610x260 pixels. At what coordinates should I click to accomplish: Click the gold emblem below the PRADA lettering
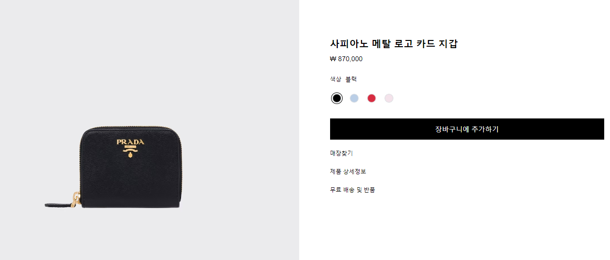(x=130, y=152)
